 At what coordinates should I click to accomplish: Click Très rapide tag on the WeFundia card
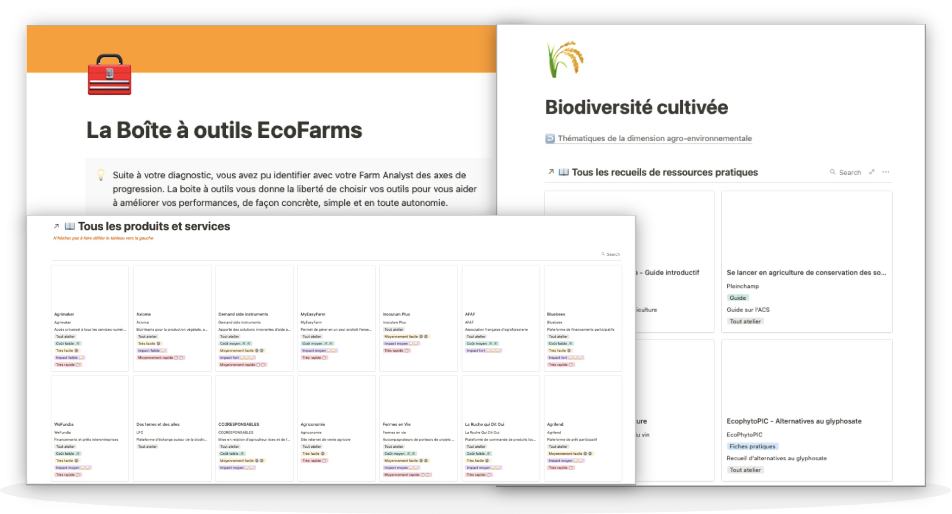point(68,475)
